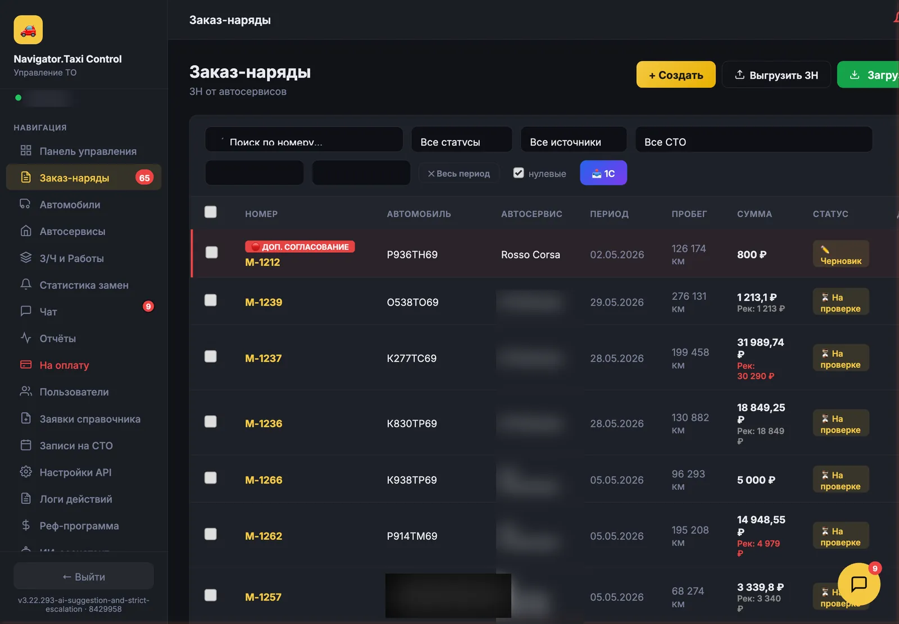
Task: Open the Чат menu item
Action: (x=84, y=311)
